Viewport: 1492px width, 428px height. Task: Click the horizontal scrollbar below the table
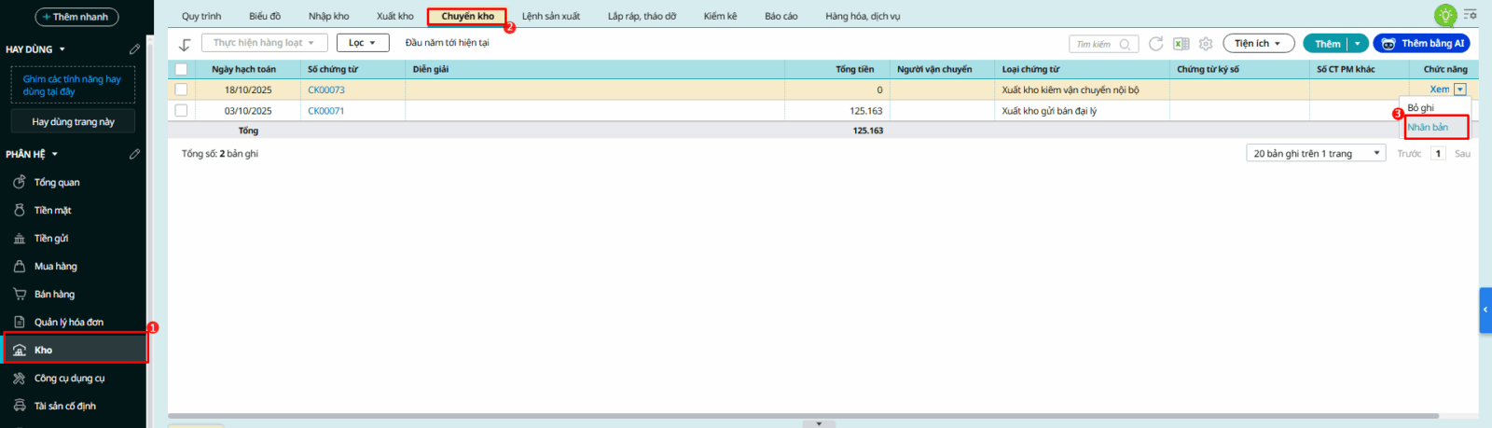653,416
